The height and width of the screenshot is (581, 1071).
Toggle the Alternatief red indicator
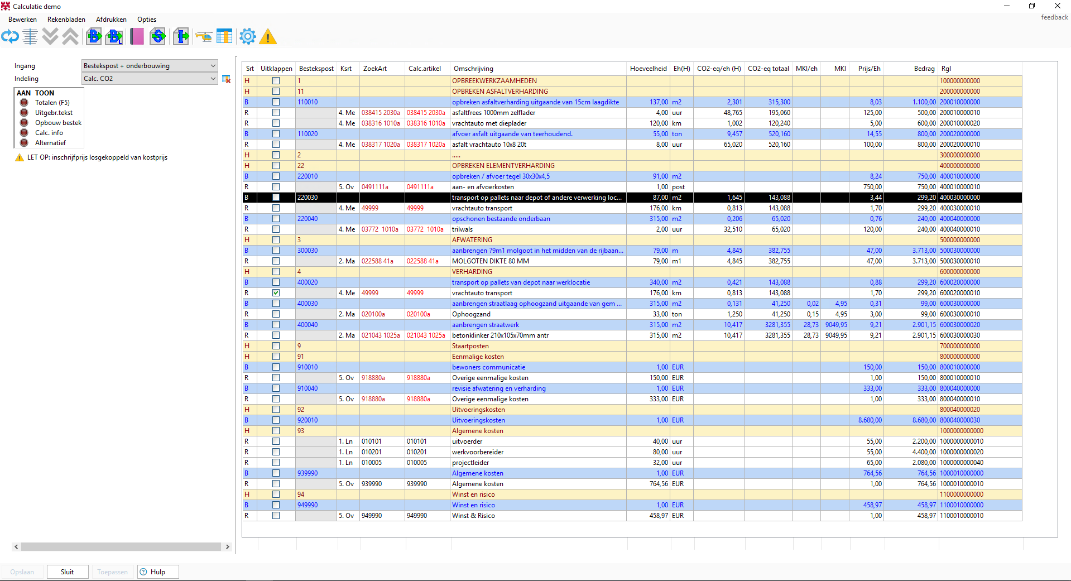click(24, 143)
